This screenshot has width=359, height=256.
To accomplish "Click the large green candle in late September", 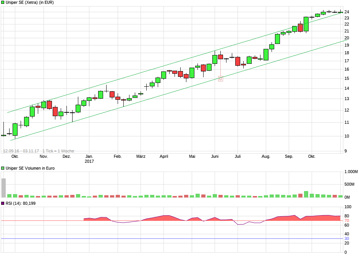I will pyautogui.click(x=306, y=24).
